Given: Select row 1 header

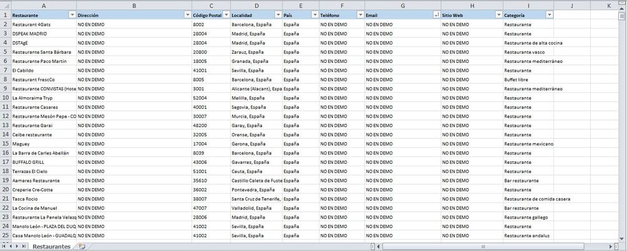Looking at the screenshot, I should (6, 15).
